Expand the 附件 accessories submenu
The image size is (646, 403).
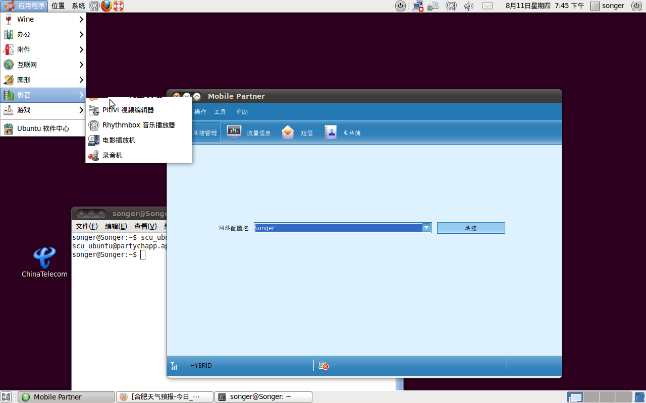(43, 49)
